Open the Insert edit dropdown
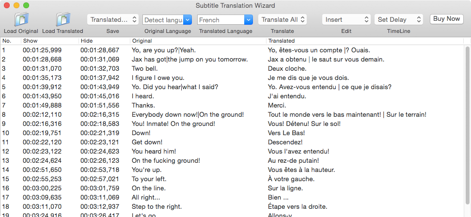Image resolution: width=471 pixels, height=217 pixels. coord(346,19)
